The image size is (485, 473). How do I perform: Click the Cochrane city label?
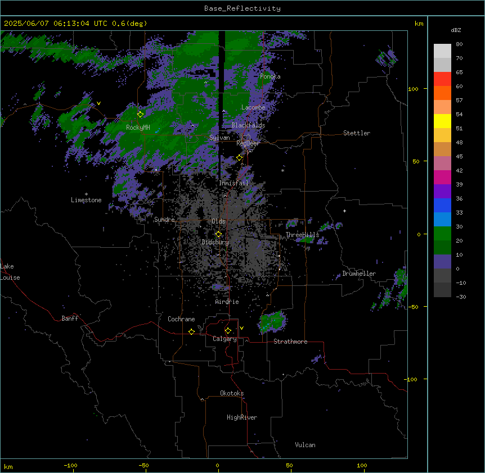pyautogui.click(x=181, y=319)
